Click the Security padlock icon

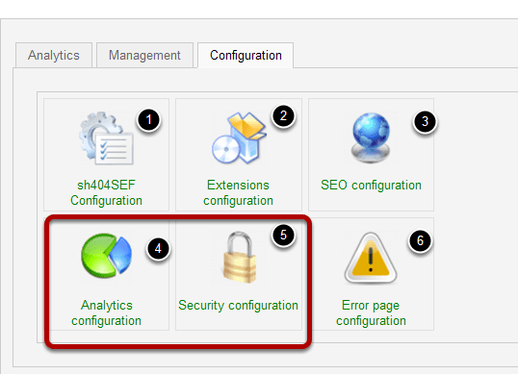click(x=239, y=257)
